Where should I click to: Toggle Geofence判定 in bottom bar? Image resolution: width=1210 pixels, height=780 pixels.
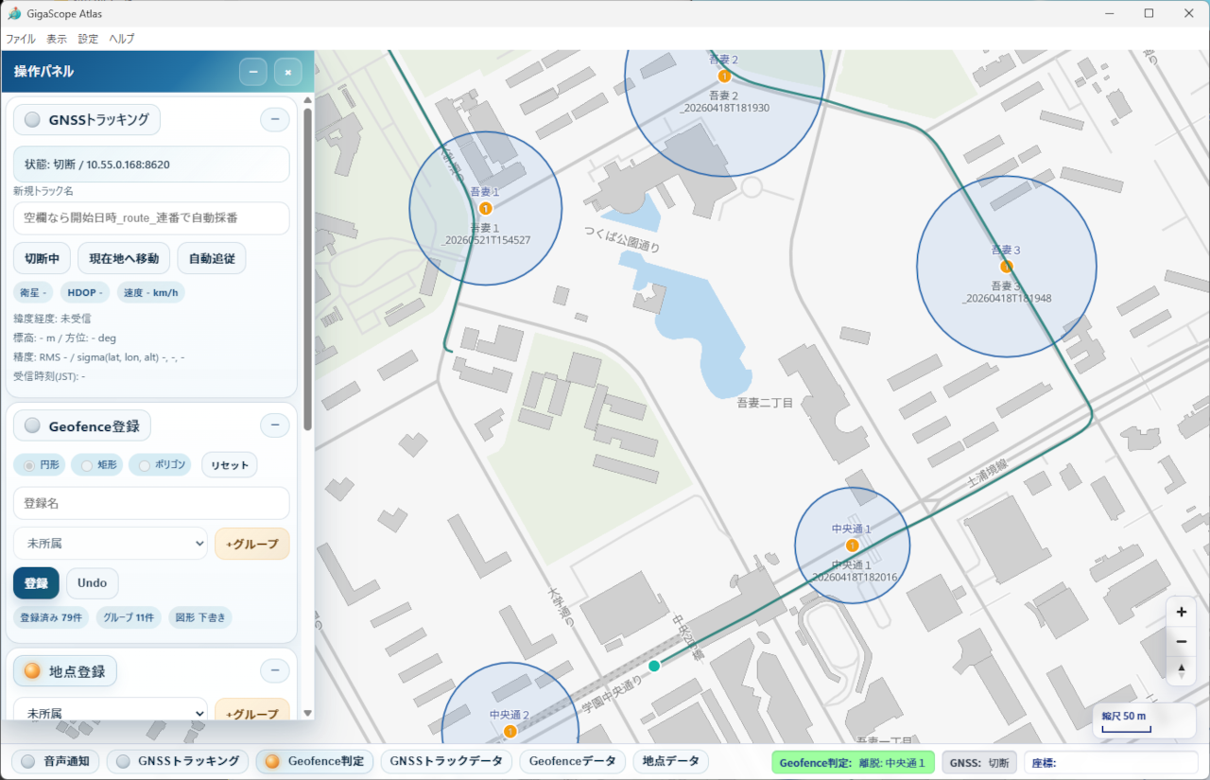(x=315, y=761)
